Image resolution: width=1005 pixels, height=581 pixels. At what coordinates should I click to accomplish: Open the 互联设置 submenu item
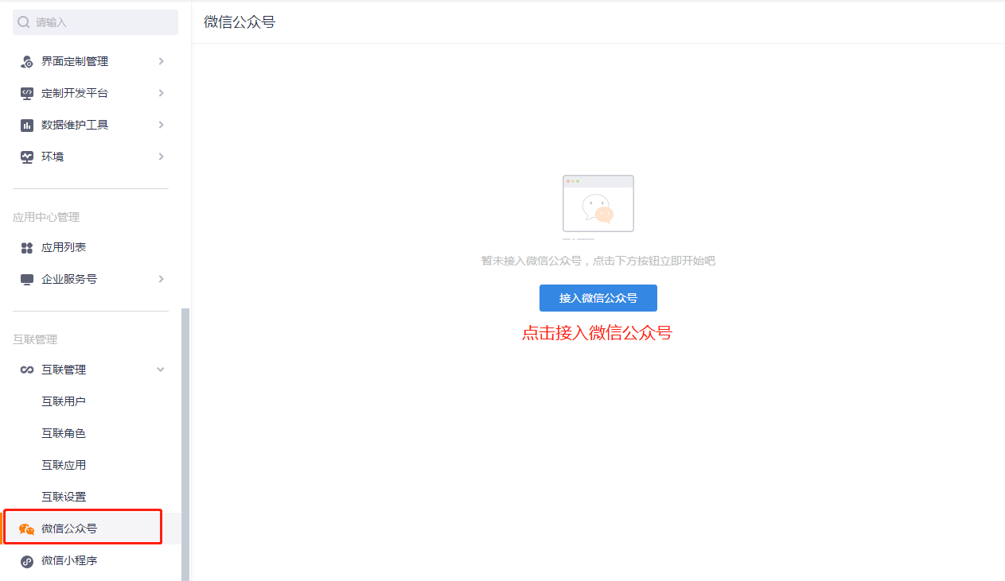(64, 497)
